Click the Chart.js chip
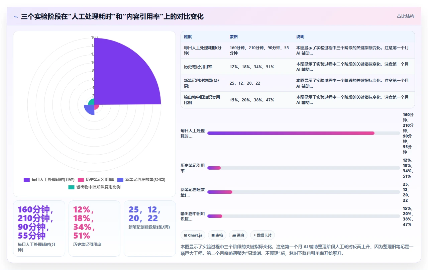This screenshot has width=428, height=270. pyautogui.click(x=193, y=235)
